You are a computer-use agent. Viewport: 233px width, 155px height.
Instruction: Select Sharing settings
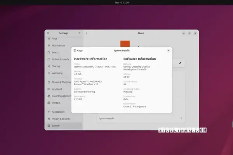click(x=64, y=66)
